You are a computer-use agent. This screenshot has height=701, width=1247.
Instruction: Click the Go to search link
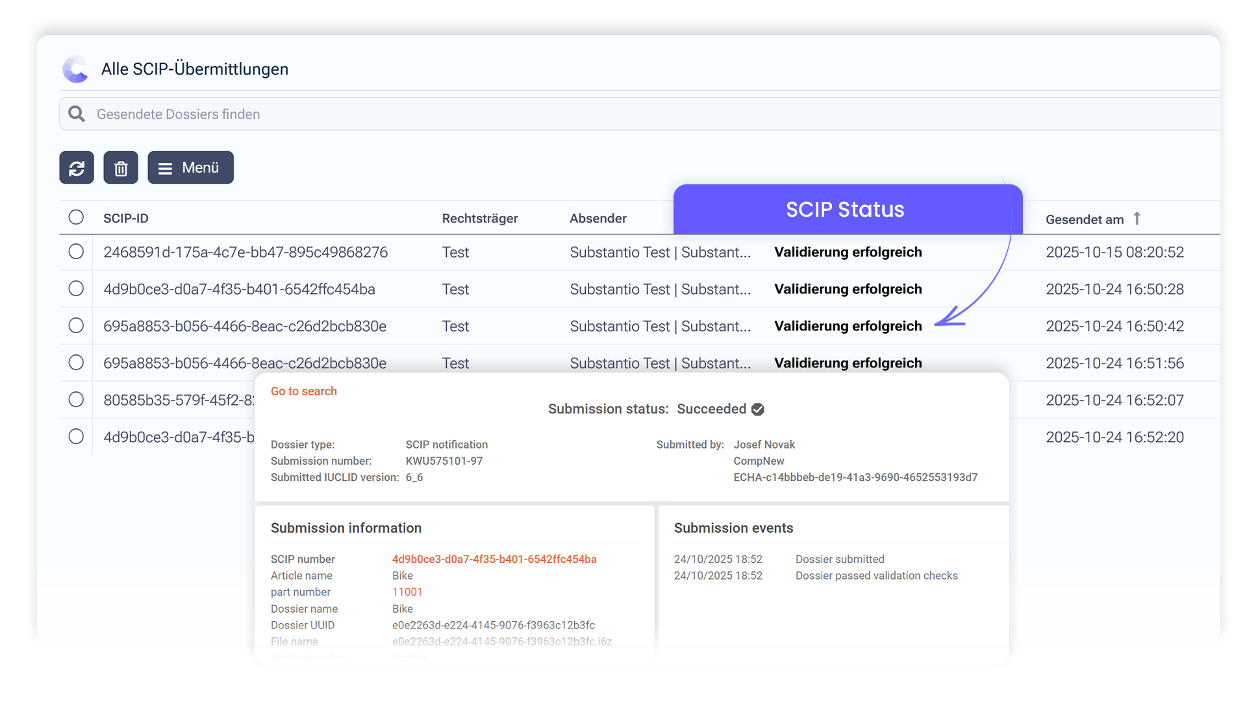[303, 391]
